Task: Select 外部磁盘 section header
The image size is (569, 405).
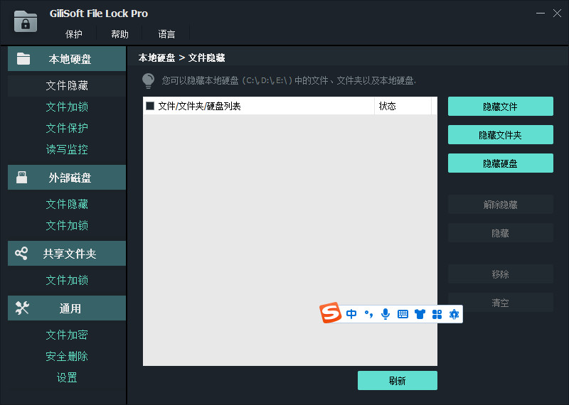Action: (67, 178)
